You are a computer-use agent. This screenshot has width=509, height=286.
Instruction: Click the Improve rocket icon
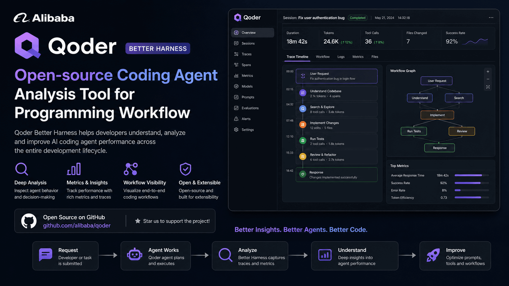point(433,255)
